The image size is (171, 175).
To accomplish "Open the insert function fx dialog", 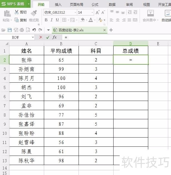I will [x=54, y=37].
